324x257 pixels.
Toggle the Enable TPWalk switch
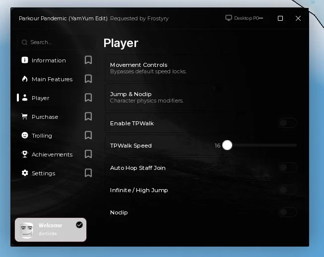288,123
